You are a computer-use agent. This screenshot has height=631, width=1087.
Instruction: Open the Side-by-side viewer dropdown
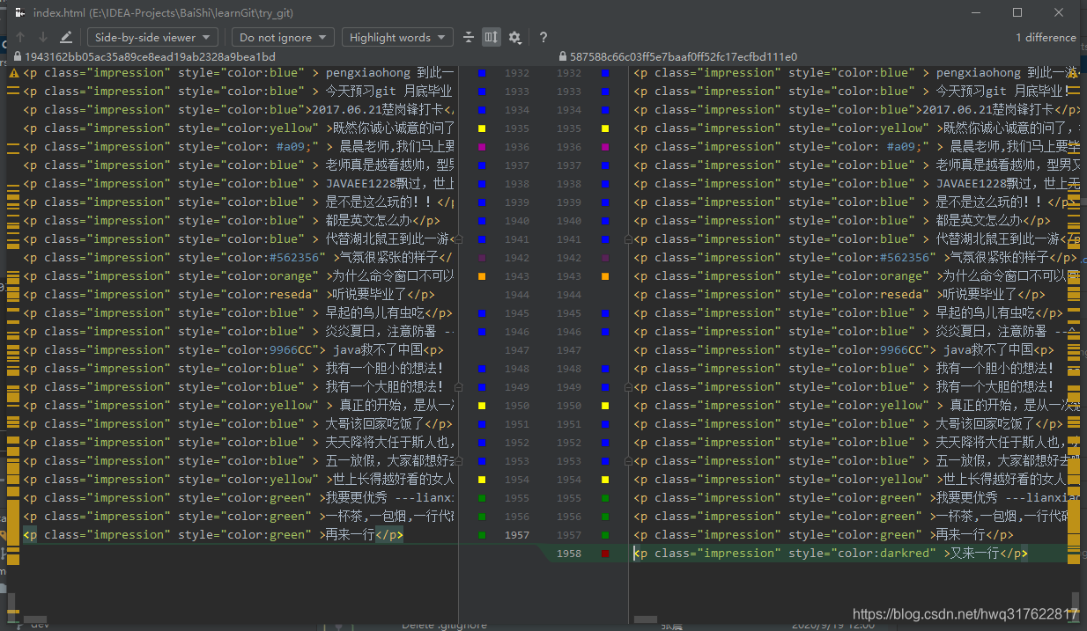click(x=153, y=37)
